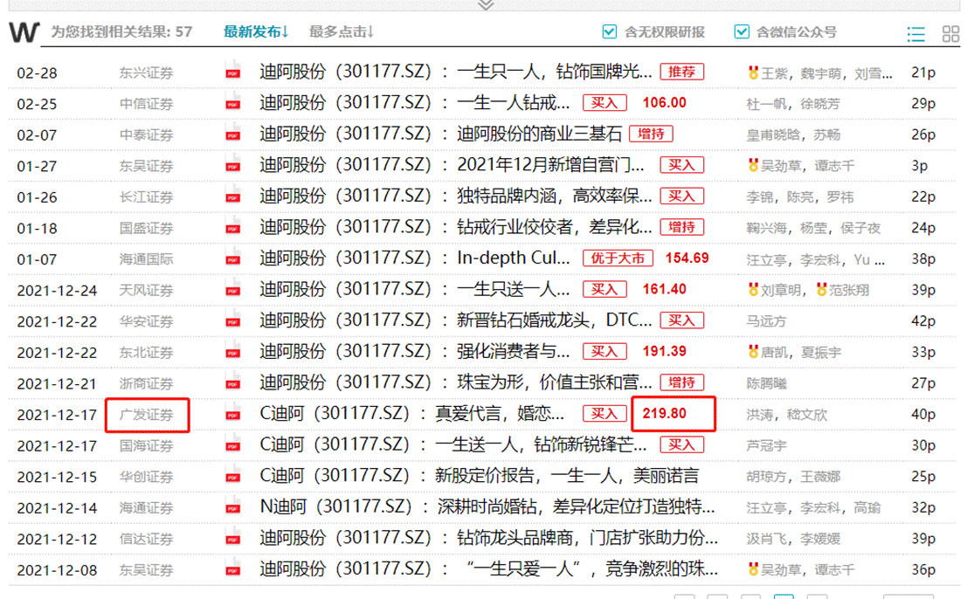Click broker name 浙商证券

coord(146,383)
